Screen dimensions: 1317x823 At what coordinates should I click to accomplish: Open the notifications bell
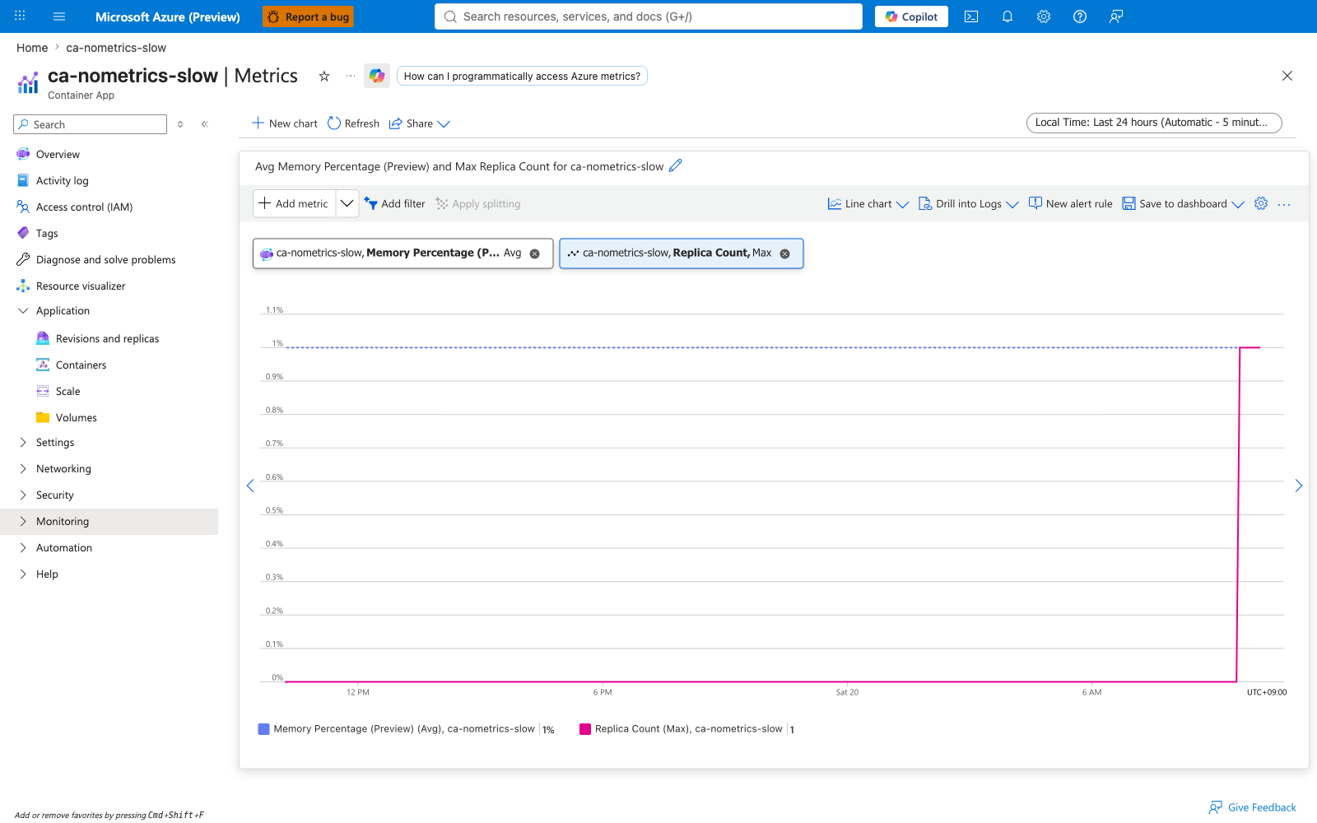[1008, 16]
